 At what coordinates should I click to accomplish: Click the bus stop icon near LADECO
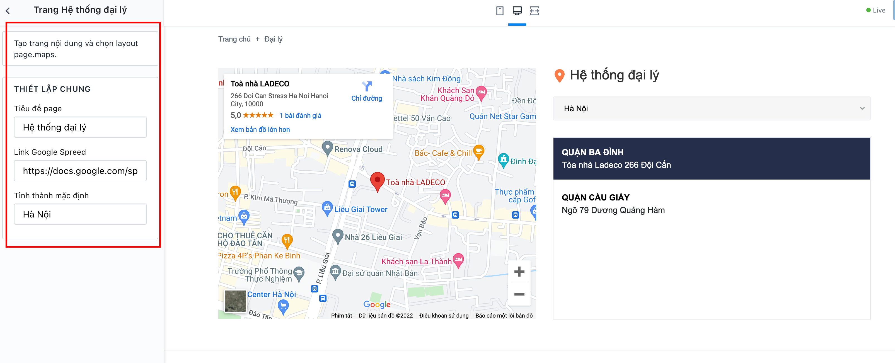point(352,184)
